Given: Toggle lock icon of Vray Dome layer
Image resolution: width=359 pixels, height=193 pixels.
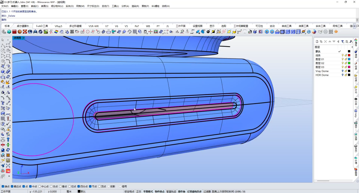Looking at the screenshot, I should pos(346,71).
